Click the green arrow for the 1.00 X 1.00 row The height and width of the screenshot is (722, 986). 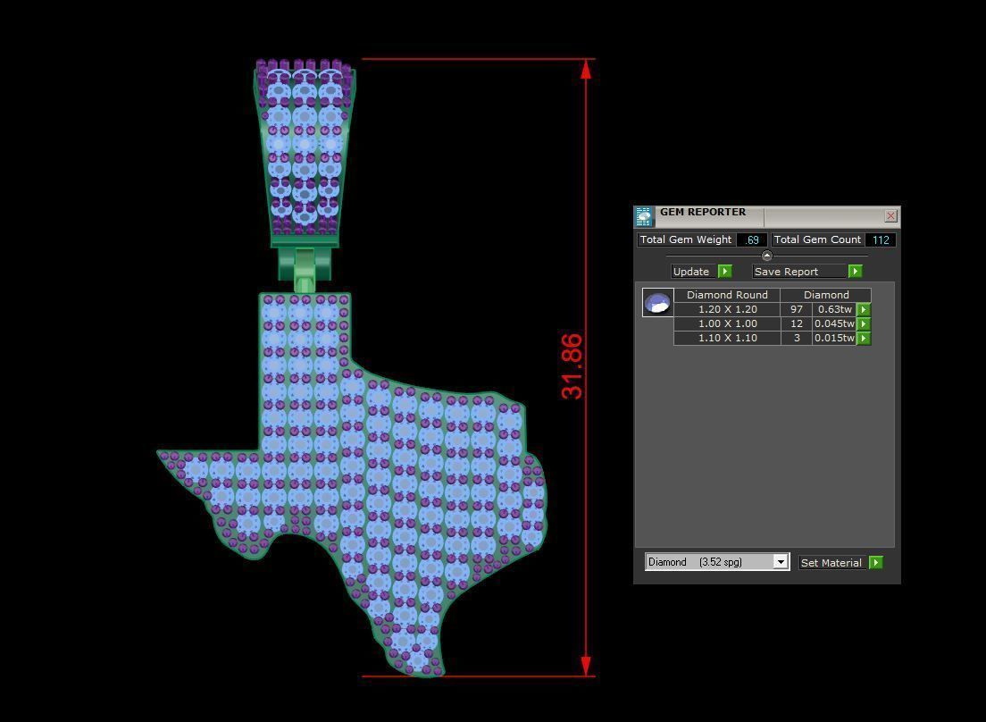(x=864, y=323)
